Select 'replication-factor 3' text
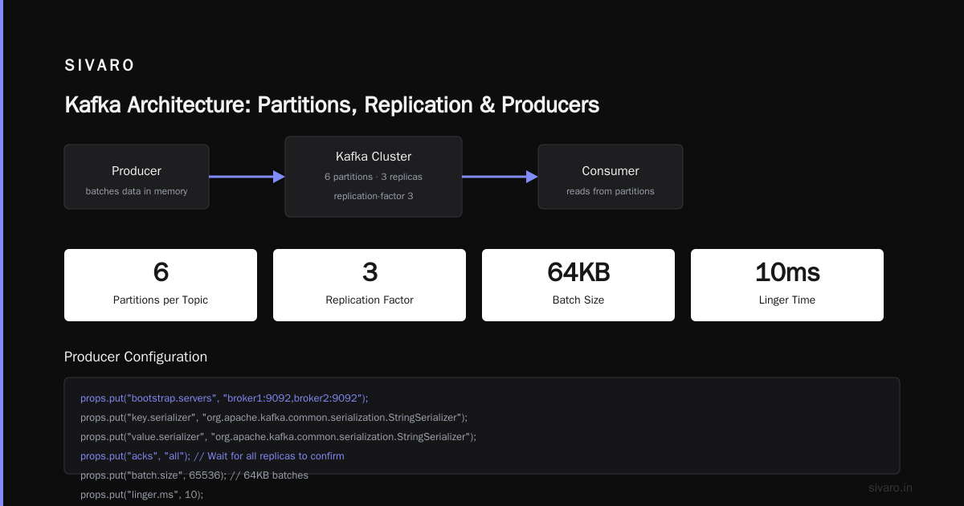This screenshot has height=506, width=964. (x=374, y=196)
